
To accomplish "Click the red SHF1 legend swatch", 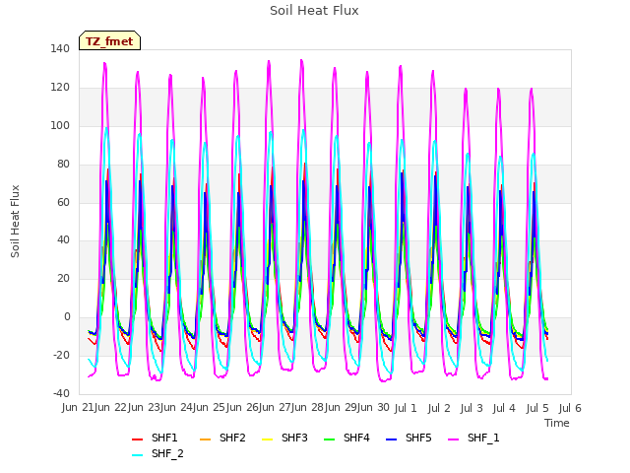I will point(138,439).
